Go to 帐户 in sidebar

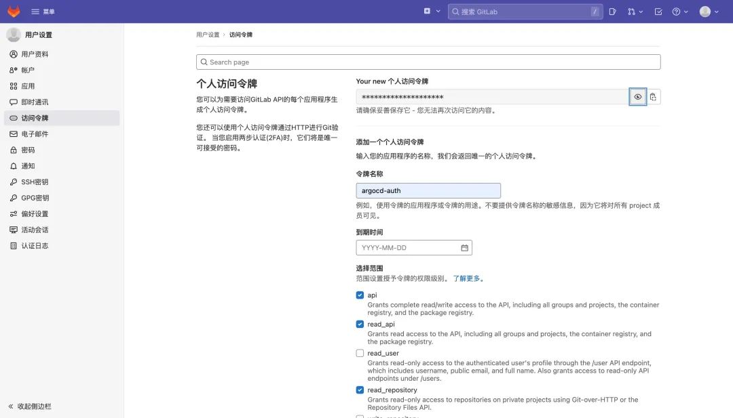point(62,70)
